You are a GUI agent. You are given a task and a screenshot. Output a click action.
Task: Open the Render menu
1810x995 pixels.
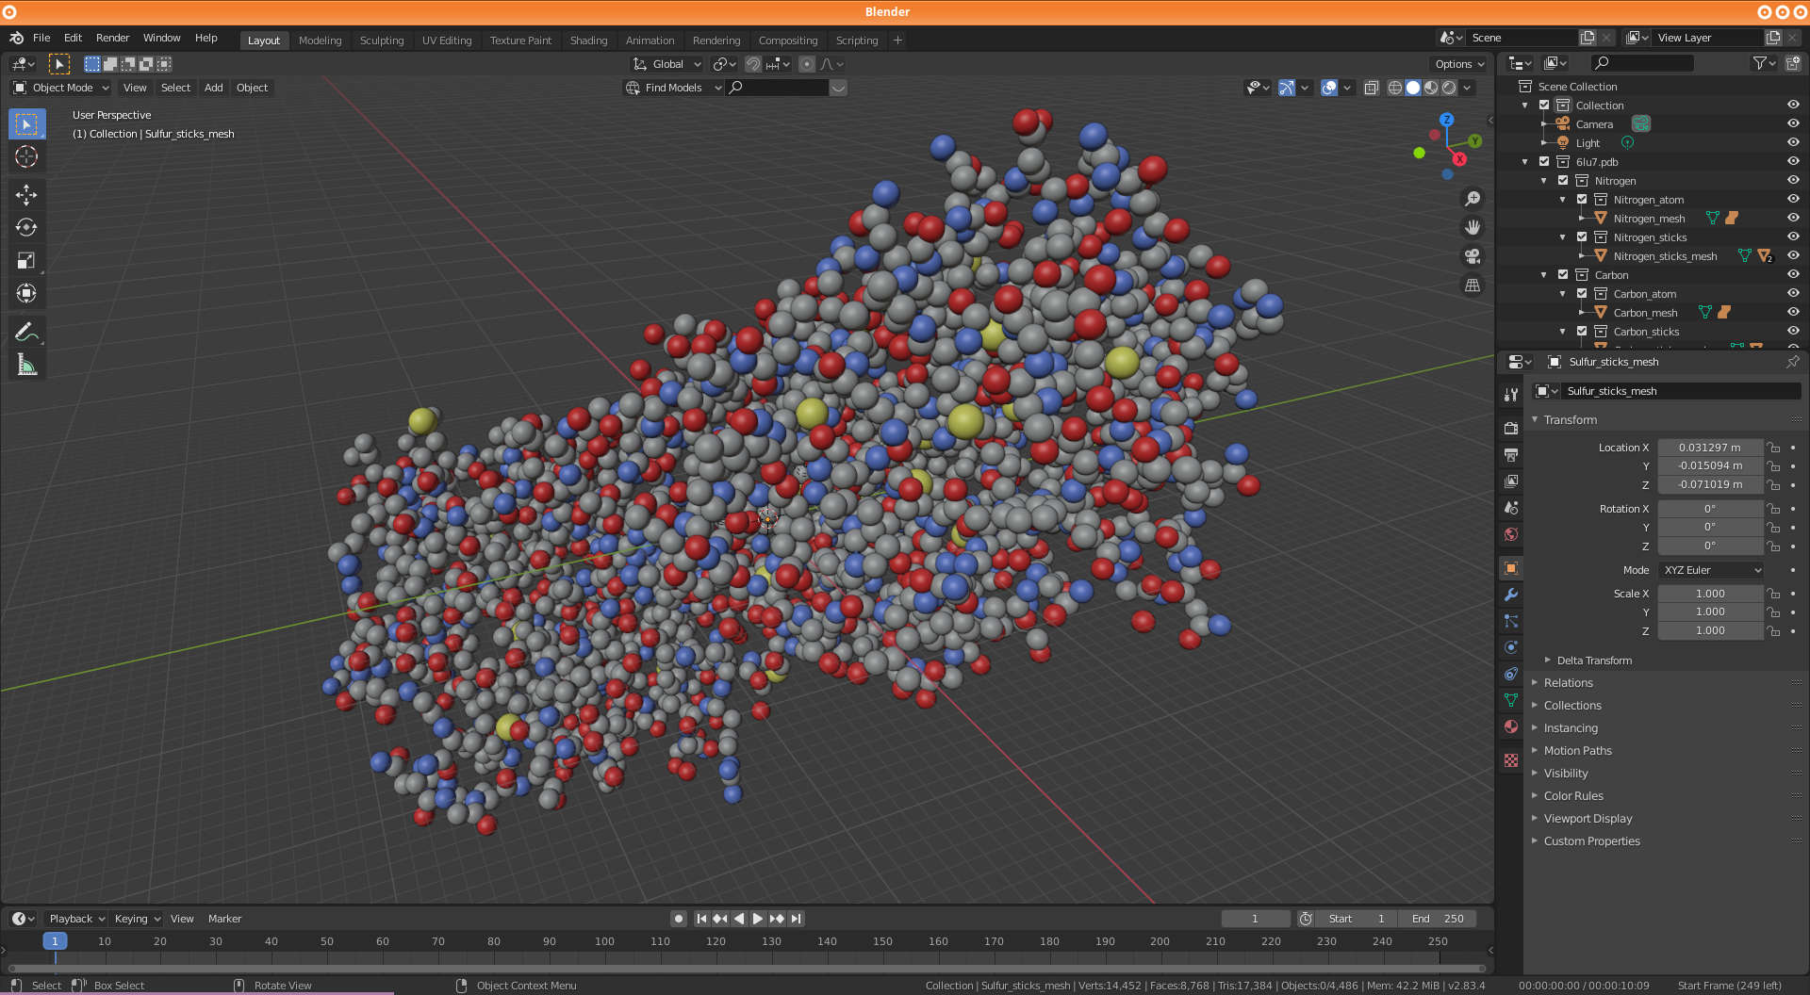click(x=112, y=38)
